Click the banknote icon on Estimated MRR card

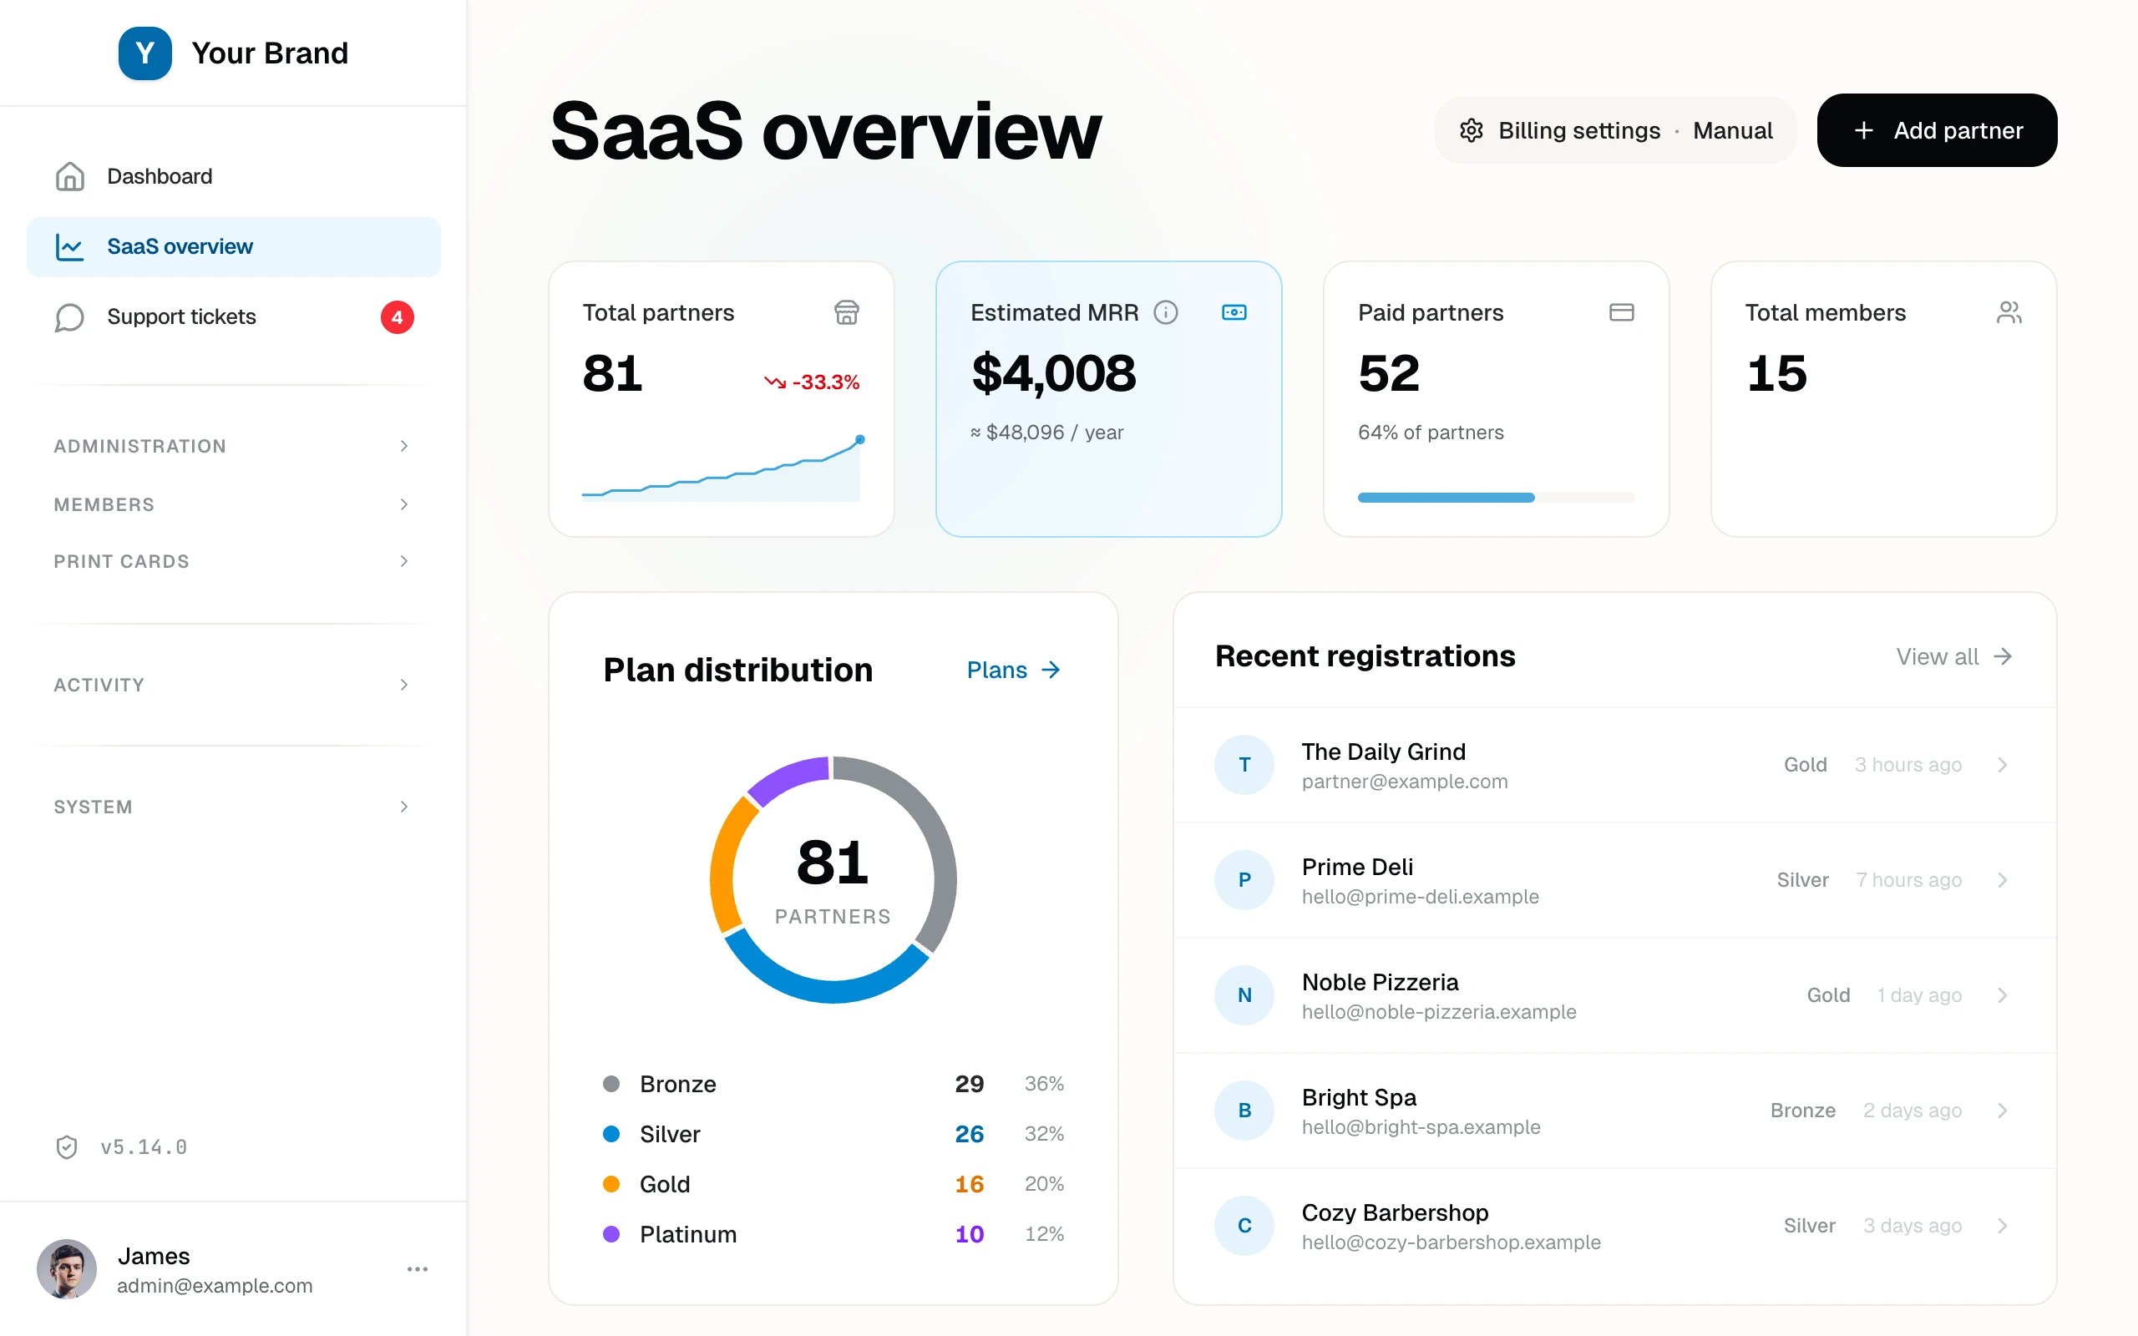pyautogui.click(x=1234, y=313)
